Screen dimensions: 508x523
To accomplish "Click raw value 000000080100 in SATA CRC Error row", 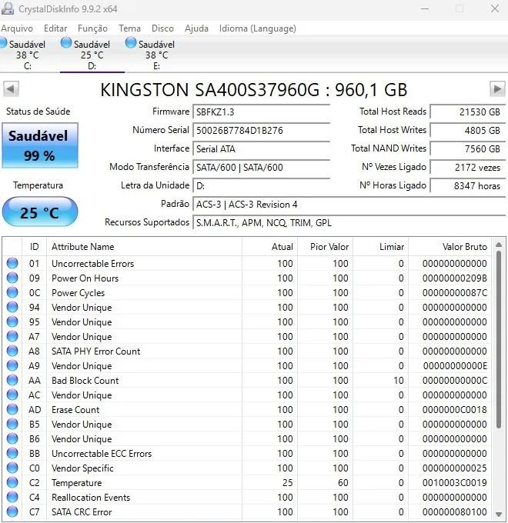I will [455, 512].
